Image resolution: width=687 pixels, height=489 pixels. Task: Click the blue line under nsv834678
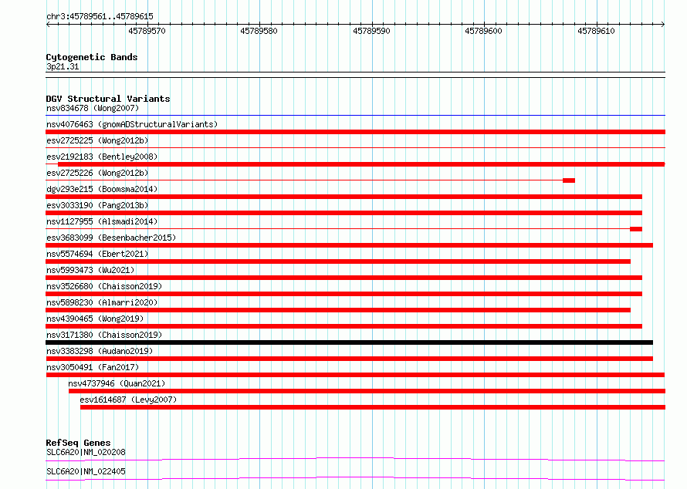(x=355, y=116)
